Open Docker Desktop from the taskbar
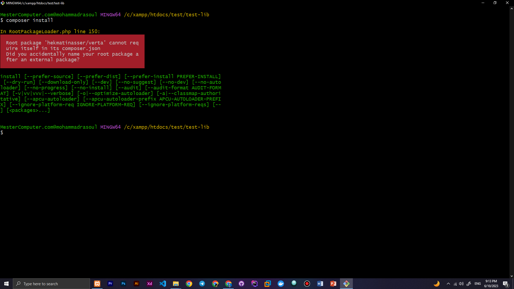 (x=281, y=284)
